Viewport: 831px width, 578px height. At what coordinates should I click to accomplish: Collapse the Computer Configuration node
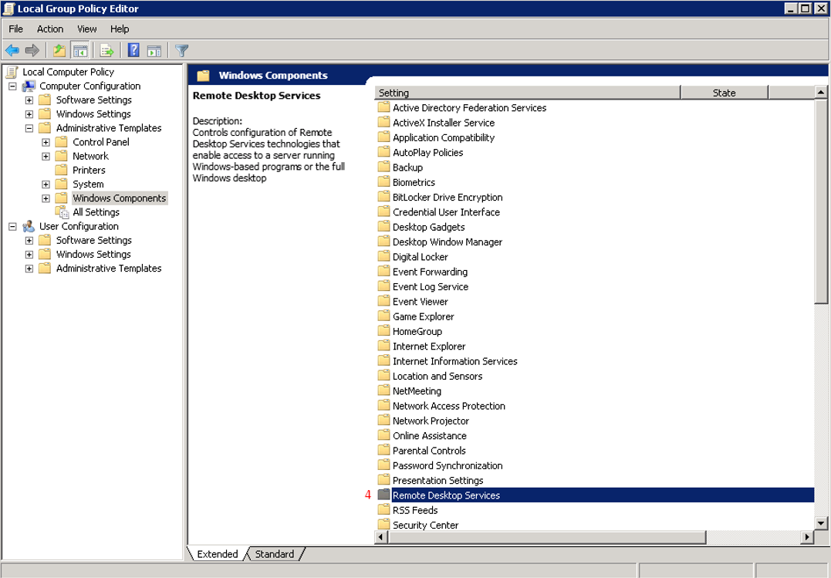point(12,86)
